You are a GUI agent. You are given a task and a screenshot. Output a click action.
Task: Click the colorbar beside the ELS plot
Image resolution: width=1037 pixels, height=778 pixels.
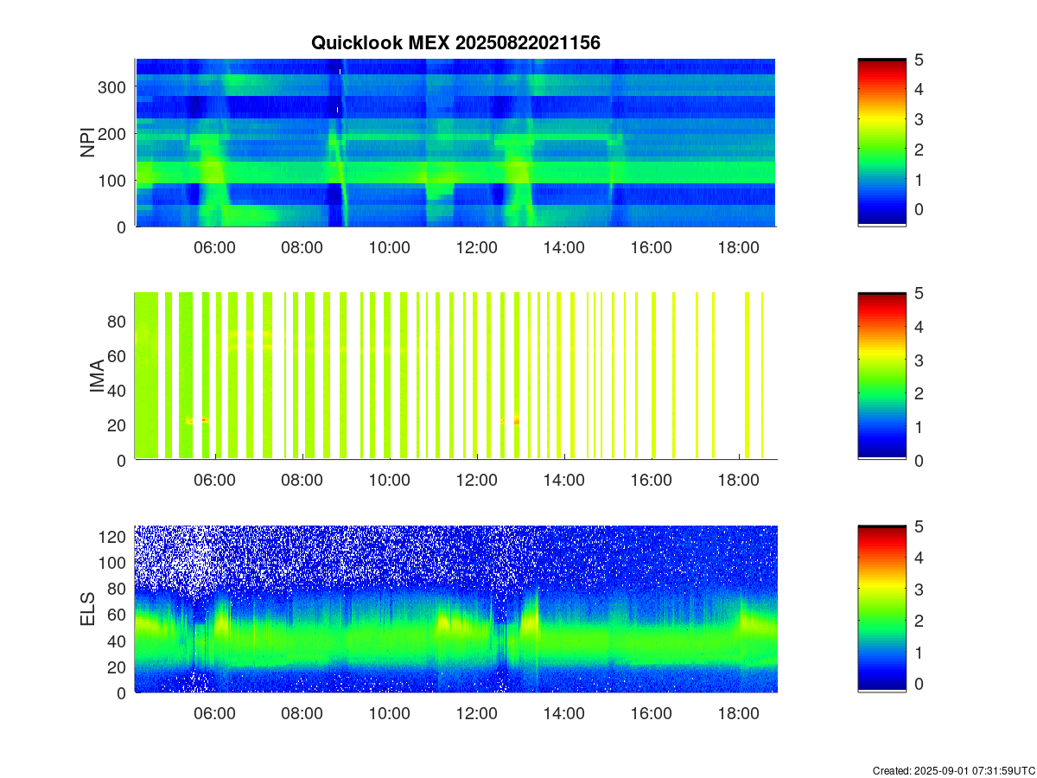pos(881,609)
